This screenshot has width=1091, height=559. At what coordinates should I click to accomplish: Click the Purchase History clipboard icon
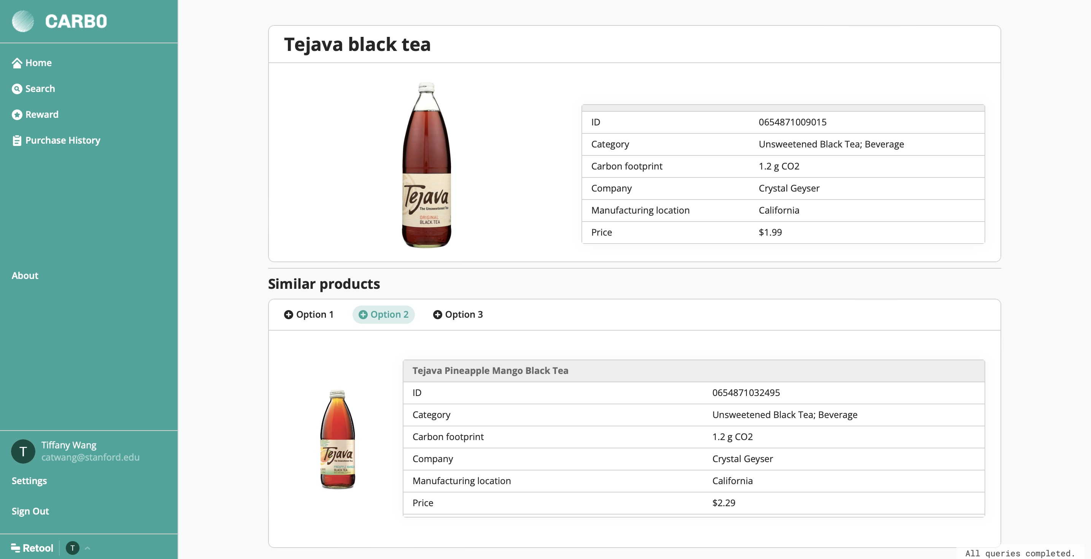17,141
